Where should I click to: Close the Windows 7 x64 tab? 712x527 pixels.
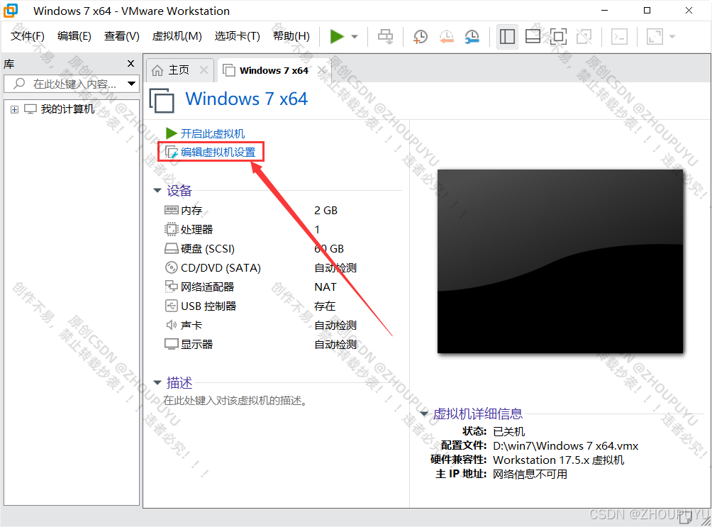point(321,70)
